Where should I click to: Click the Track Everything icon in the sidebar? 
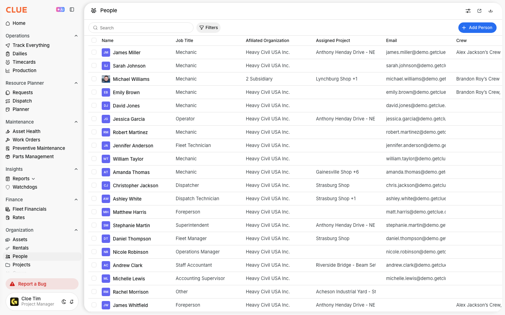(x=8, y=45)
